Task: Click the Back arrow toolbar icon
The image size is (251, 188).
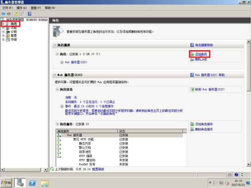Action: (x=3, y=14)
